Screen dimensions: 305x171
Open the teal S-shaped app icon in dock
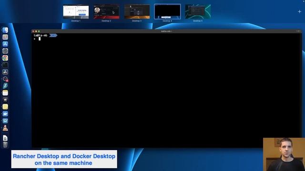(x=5, y=86)
